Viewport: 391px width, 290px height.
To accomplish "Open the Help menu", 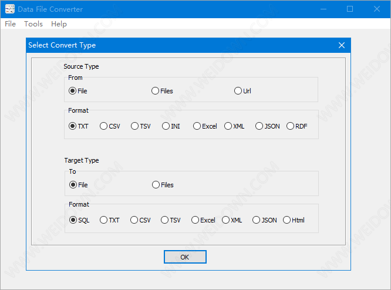I will [x=59, y=24].
